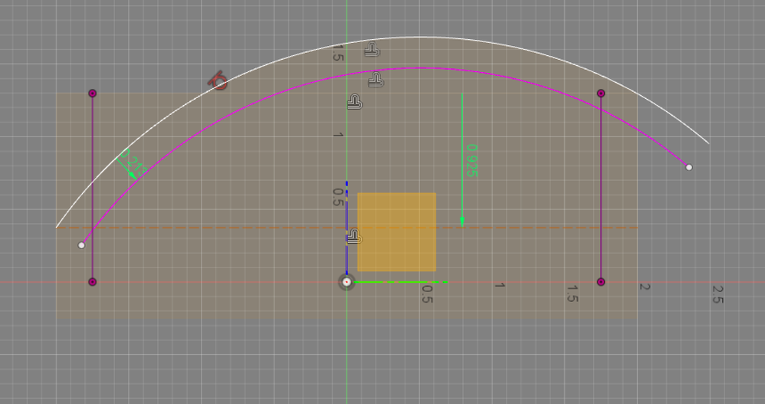Screen dimensions: 765x404
Task: Select bottom endpoint of the left purple line
Action: click(x=92, y=282)
